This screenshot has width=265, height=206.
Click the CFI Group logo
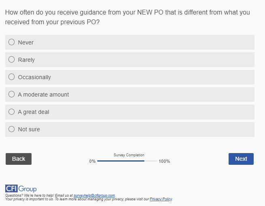coord(21,189)
